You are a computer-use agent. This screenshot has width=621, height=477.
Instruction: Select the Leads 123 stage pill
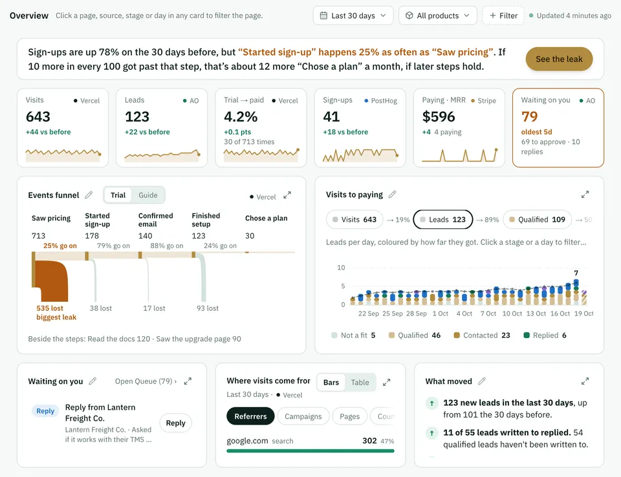tap(442, 219)
